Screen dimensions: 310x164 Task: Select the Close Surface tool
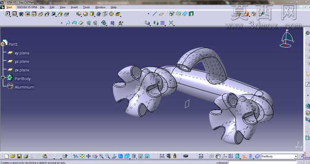click(185, 14)
